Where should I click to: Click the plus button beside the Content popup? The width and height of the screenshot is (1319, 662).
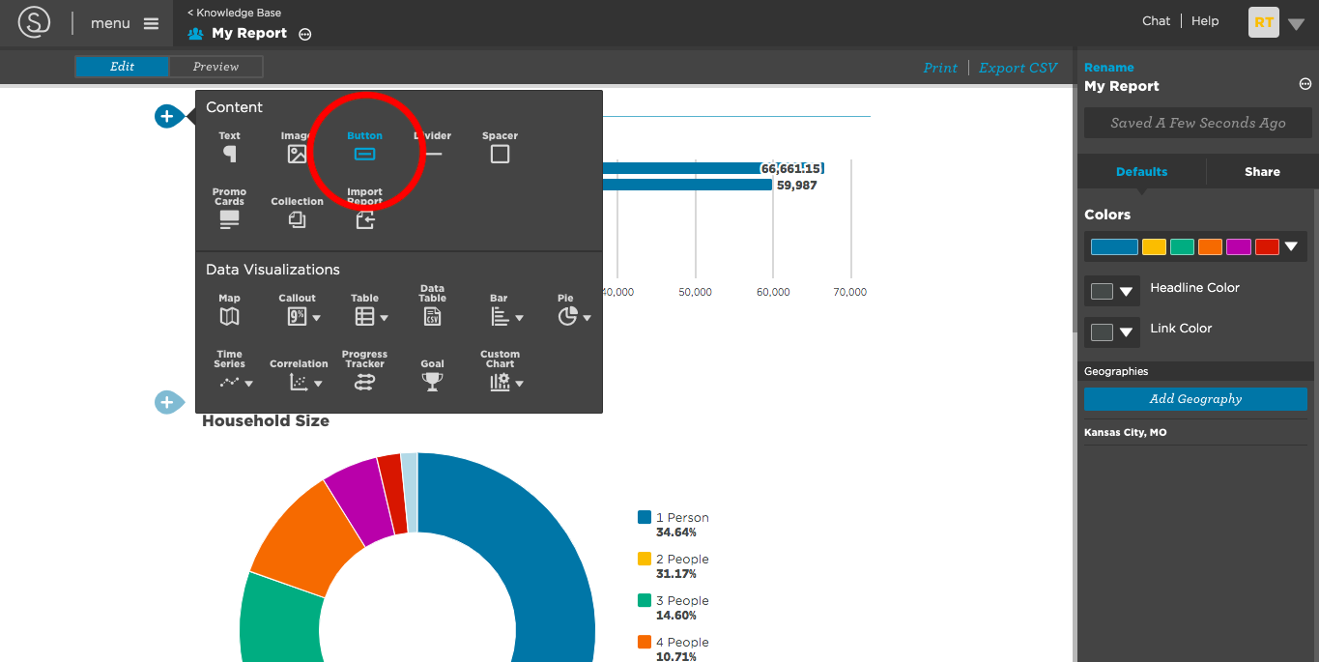click(167, 116)
